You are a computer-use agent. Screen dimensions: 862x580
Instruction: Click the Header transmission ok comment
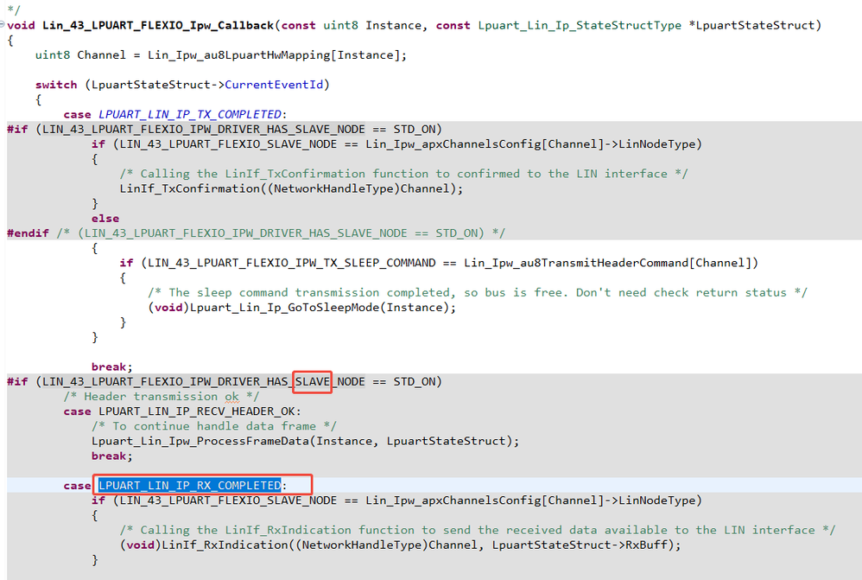(x=161, y=397)
